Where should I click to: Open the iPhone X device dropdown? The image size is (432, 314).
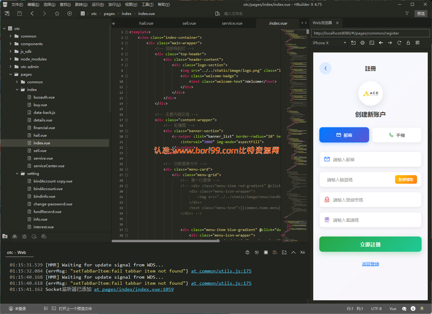point(329,43)
